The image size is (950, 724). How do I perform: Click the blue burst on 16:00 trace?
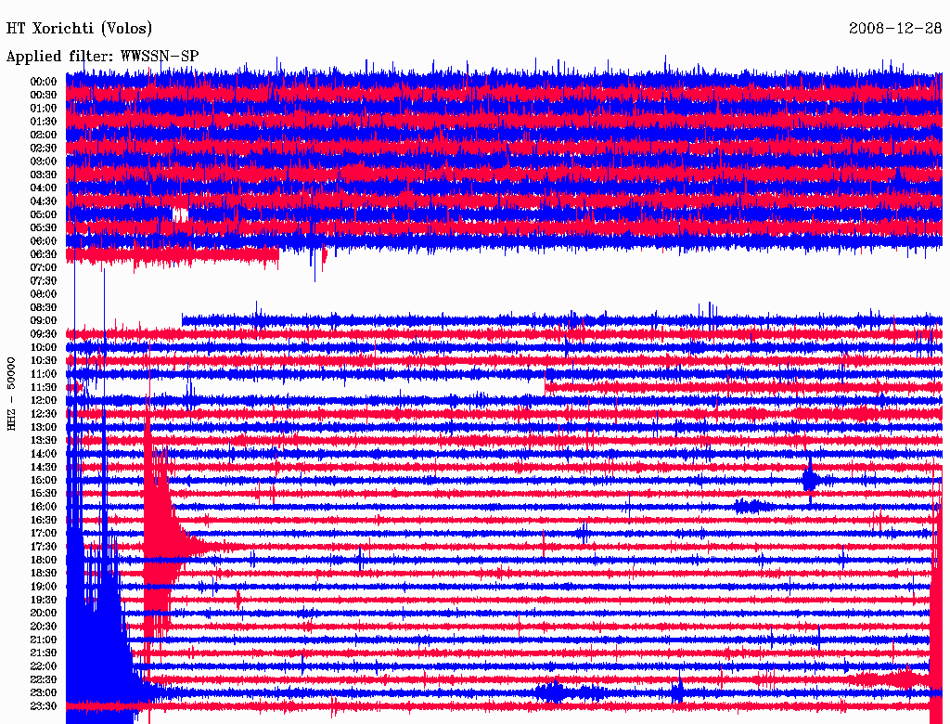(751, 506)
